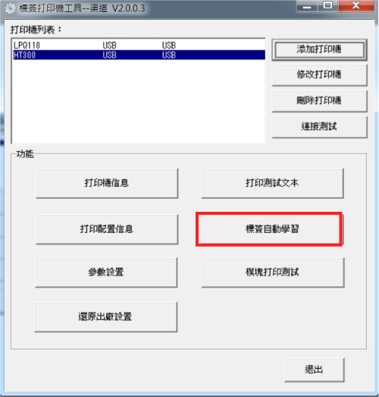Click the gear icon in title bar
This screenshot has width=379, height=397.
click(10, 9)
